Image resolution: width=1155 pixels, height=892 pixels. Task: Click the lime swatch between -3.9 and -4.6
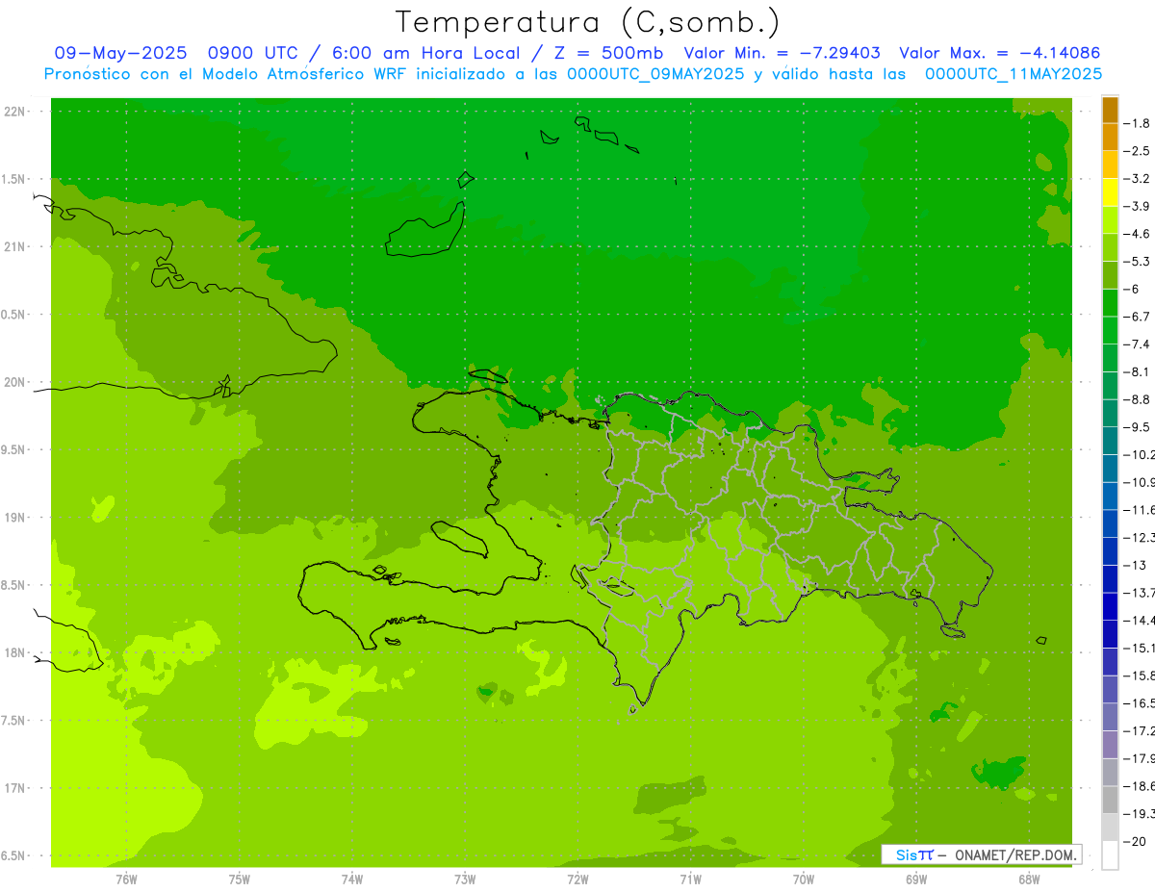(x=1110, y=219)
